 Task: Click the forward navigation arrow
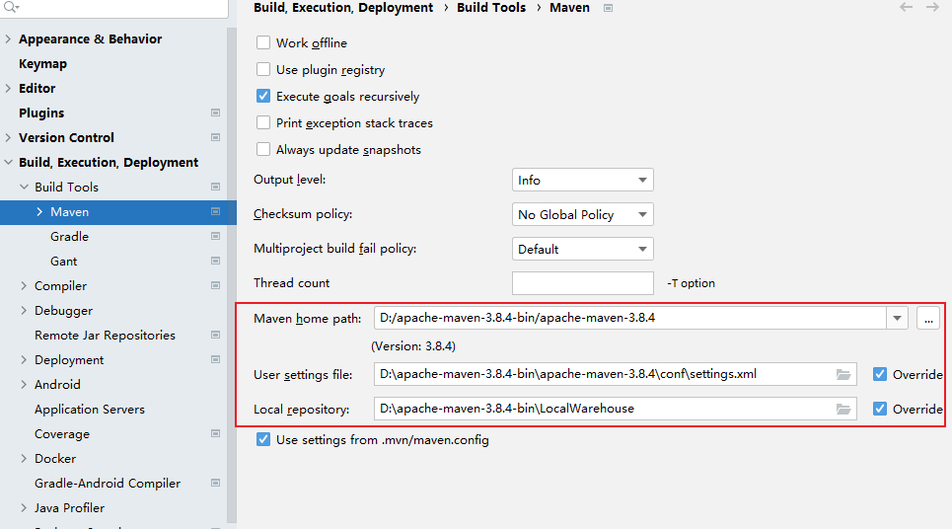click(x=932, y=8)
